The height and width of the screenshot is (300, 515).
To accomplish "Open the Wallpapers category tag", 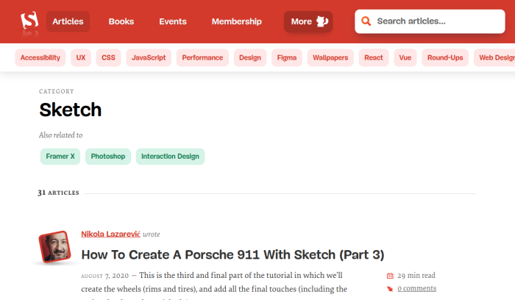I will point(330,58).
